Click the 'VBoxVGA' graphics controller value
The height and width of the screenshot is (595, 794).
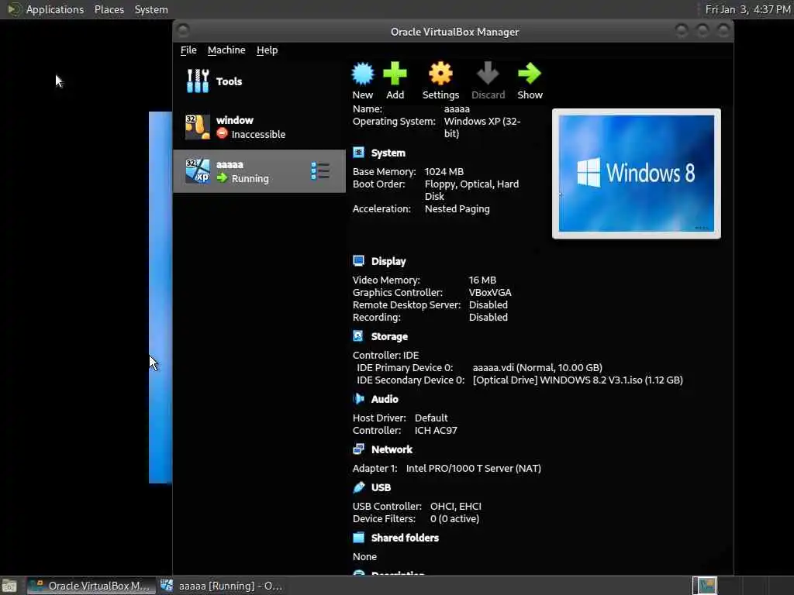(490, 292)
